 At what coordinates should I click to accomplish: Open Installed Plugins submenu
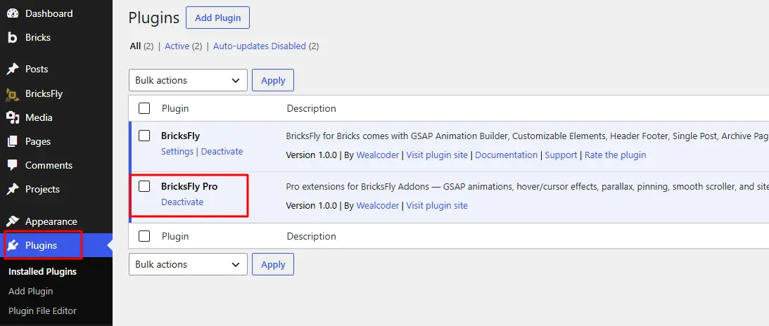[43, 272]
